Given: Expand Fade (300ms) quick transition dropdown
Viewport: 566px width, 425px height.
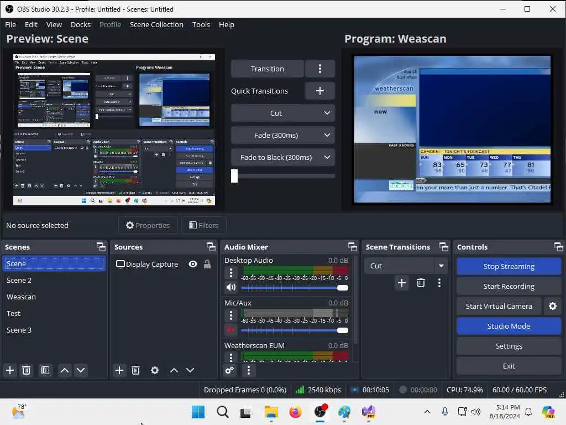Looking at the screenshot, I should [x=327, y=135].
